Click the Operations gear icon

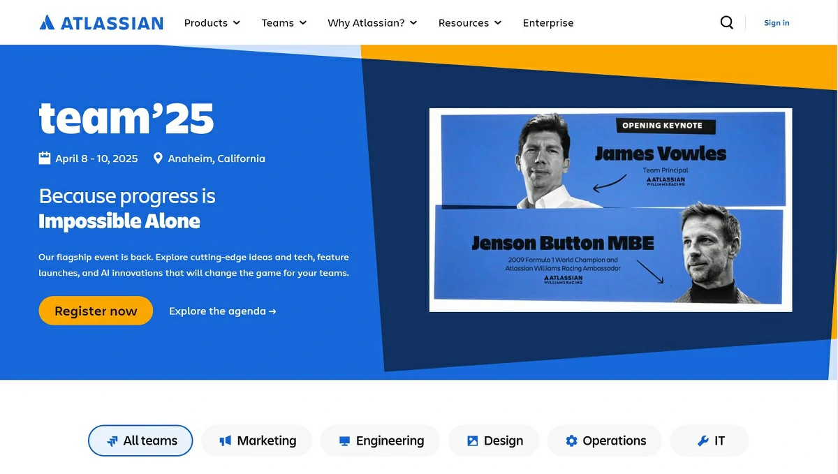point(571,441)
